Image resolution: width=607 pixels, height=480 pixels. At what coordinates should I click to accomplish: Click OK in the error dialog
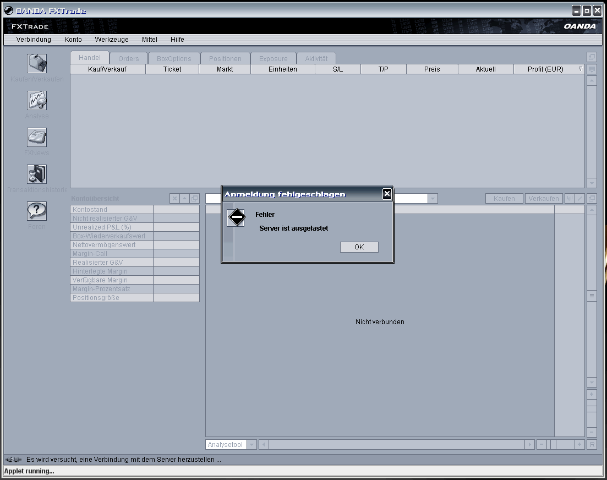359,247
